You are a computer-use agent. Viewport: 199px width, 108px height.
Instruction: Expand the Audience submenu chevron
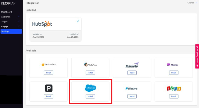(x=19, y=16)
